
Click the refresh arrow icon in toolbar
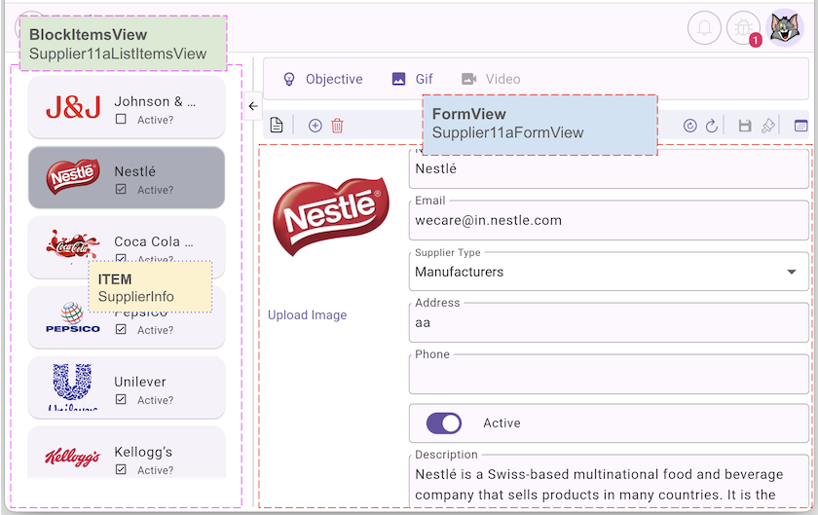click(712, 126)
